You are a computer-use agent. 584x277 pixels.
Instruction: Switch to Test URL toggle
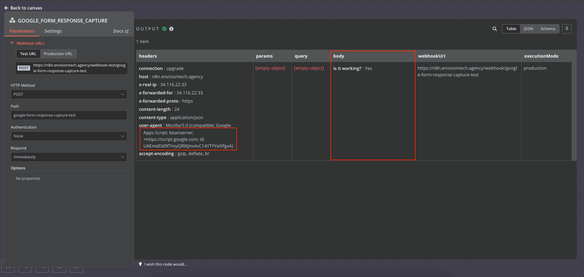[x=28, y=54]
